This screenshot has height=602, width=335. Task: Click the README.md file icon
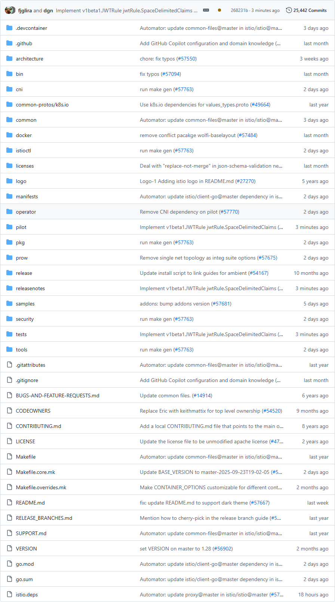pyautogui.click(x=9, y=503)
